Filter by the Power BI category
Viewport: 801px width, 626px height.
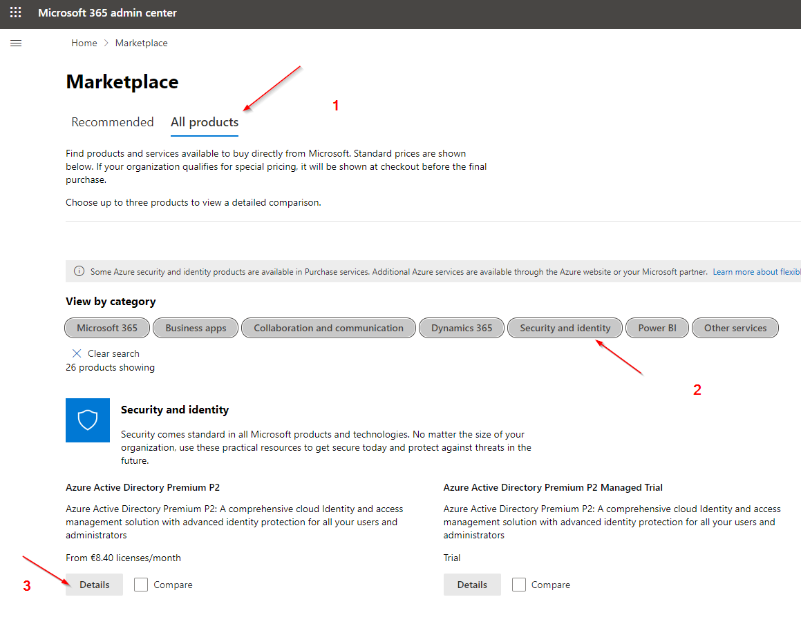(657, 328)
